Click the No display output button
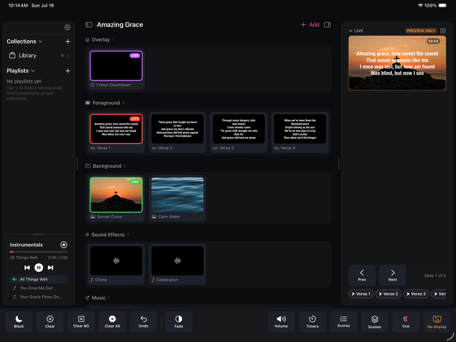Screen dimensions: 456x342 point(437,321)
